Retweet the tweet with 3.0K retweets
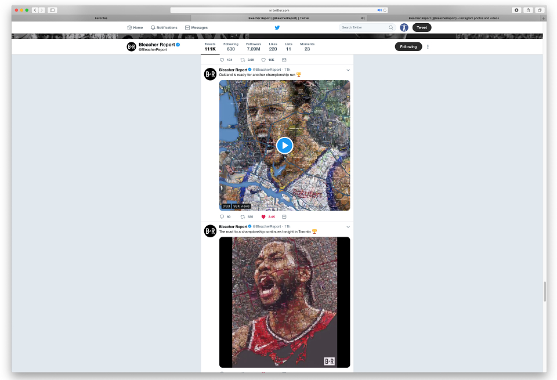This screenshot has height=380, width=557. click(243, 60)
